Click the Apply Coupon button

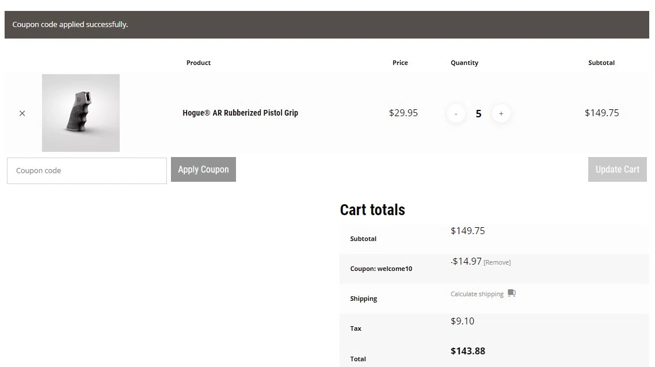coord(203,170)
